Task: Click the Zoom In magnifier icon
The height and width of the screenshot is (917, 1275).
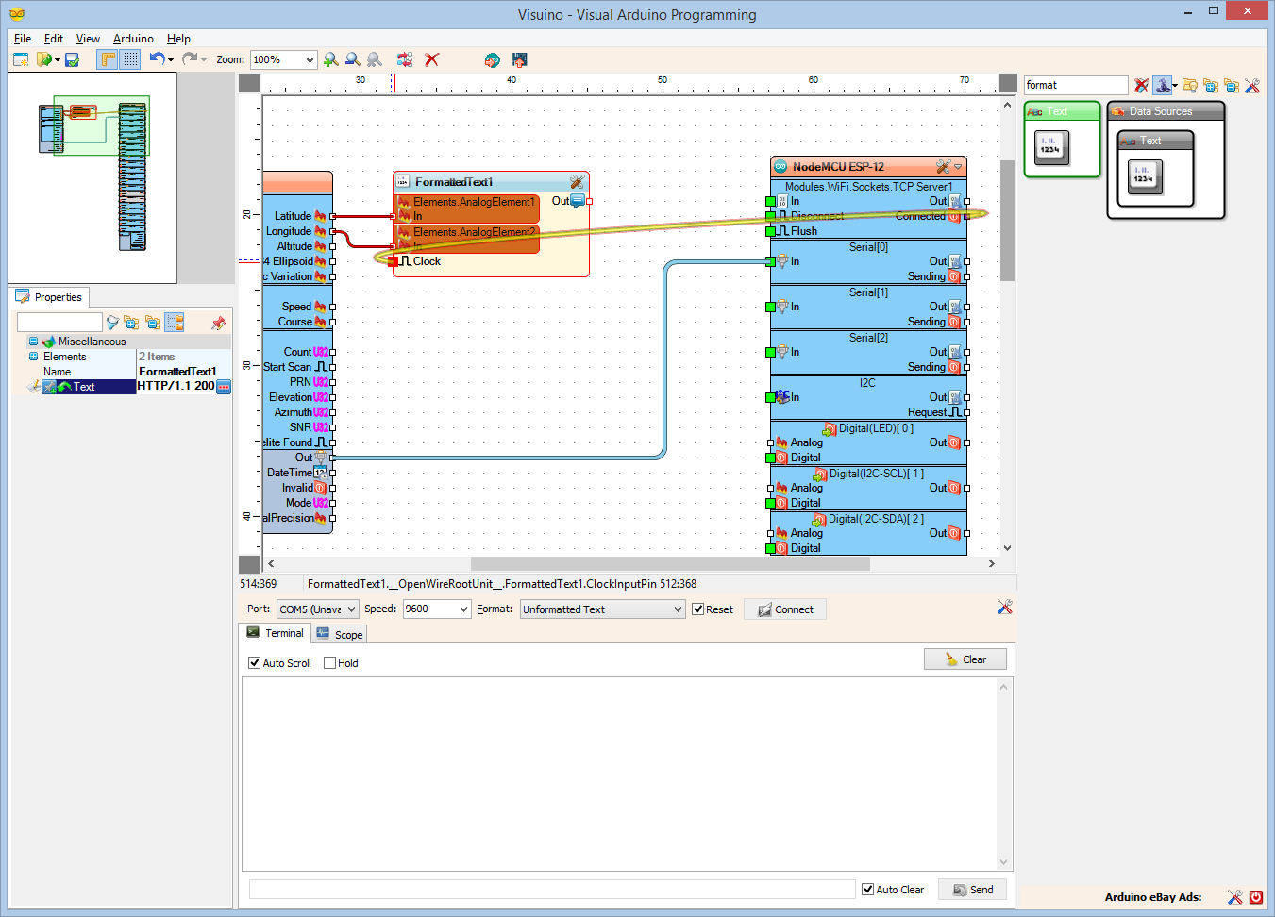Action: pos(330,59)
